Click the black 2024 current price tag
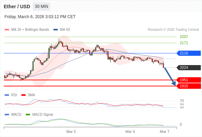The height and width of the screenshot is (137, 202). coord(189,67)
